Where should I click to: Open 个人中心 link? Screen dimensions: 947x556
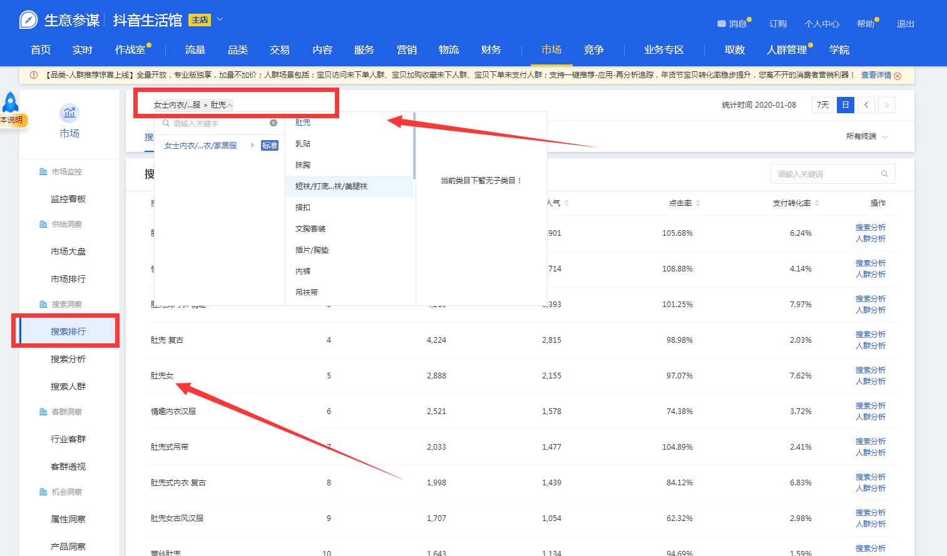tap(822, 24)
